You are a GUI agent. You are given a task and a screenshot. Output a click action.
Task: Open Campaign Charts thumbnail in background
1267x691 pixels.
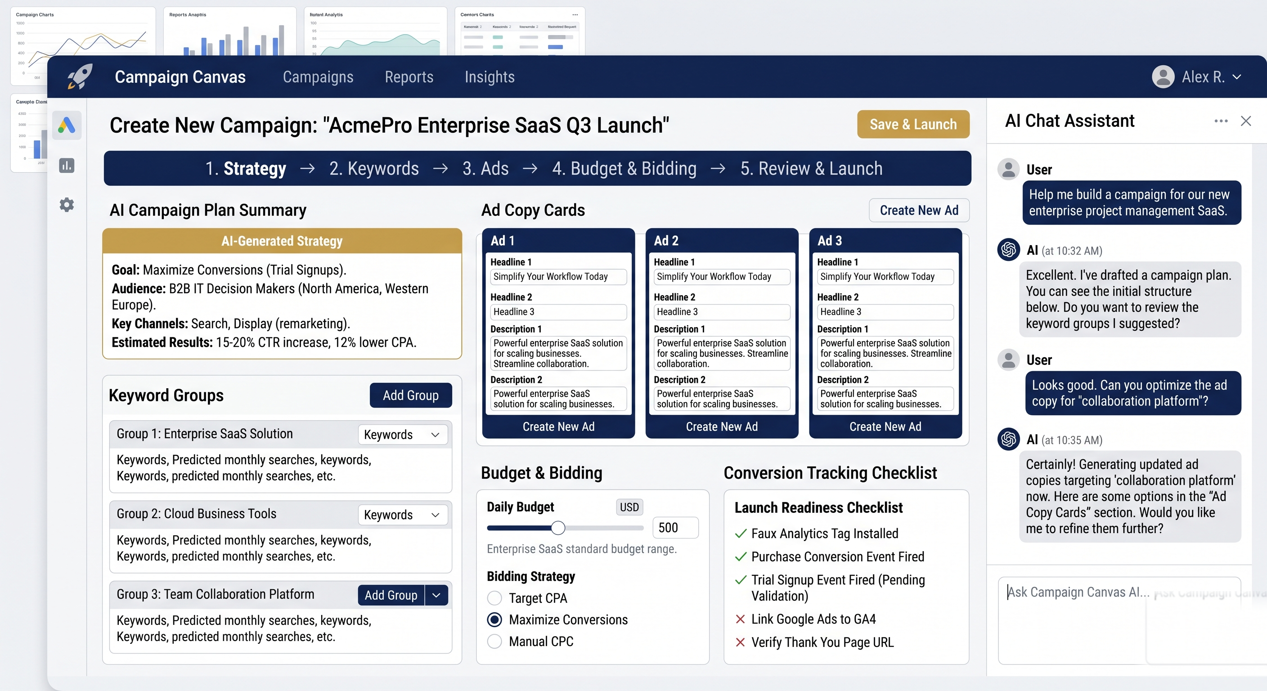83,31
